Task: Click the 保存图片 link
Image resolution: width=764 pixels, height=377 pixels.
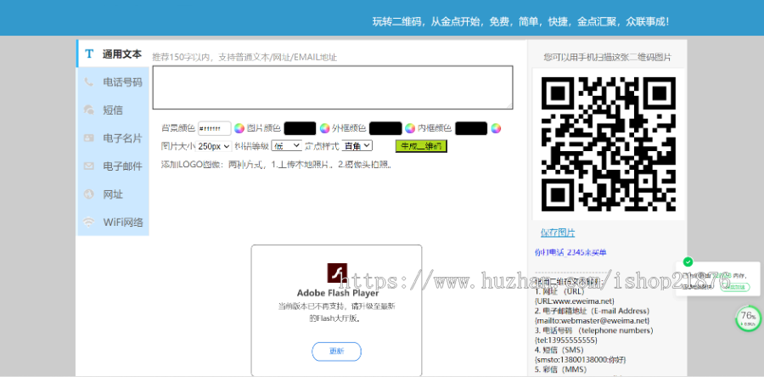Action: point(558,233)
